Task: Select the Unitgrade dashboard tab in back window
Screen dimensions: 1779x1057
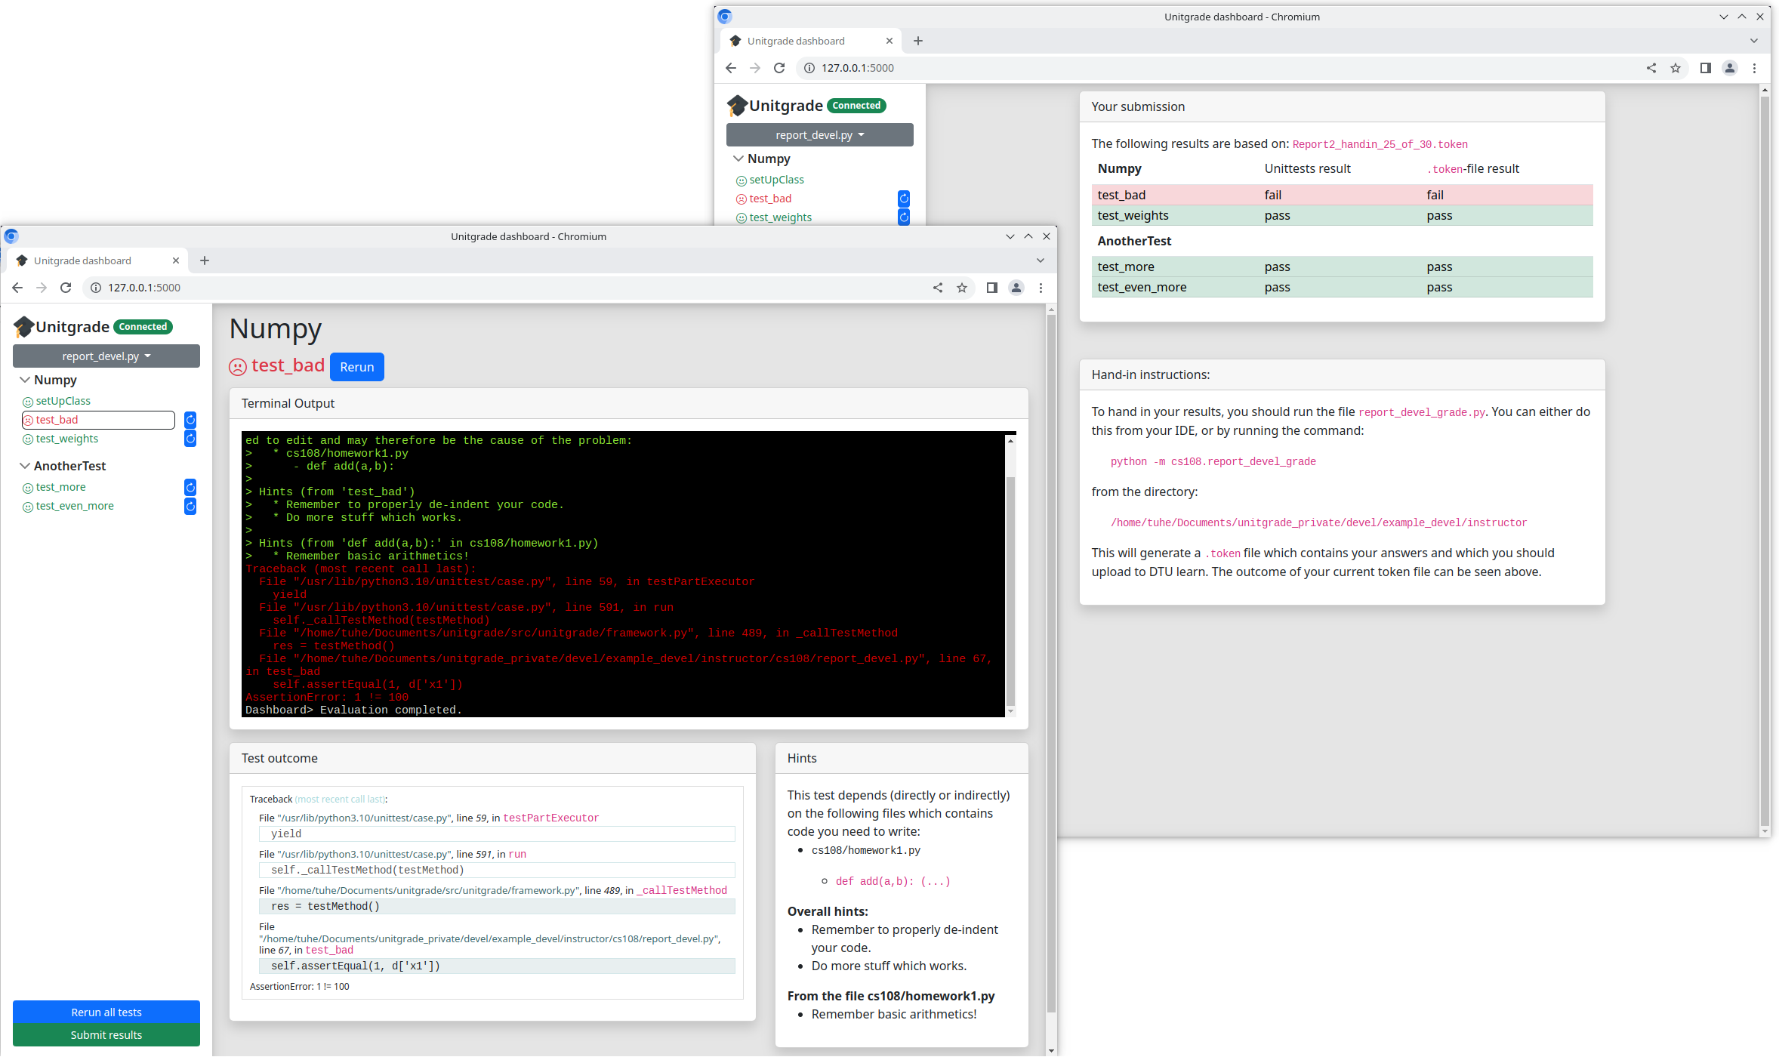Action: click(796, 41)
